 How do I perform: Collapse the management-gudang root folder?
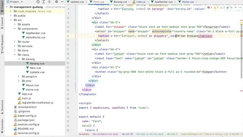tap(7, 7)
